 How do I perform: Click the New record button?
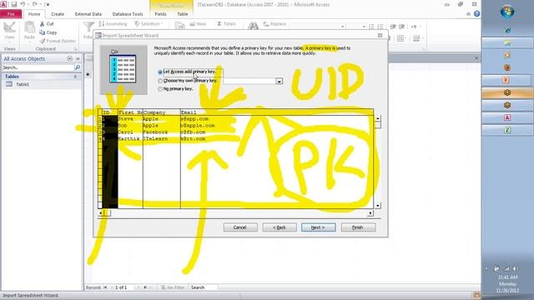point(198,24)
